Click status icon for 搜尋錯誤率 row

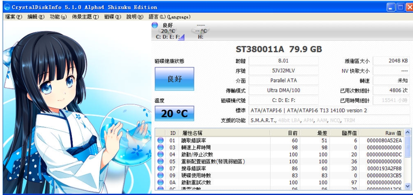(160, 168)
